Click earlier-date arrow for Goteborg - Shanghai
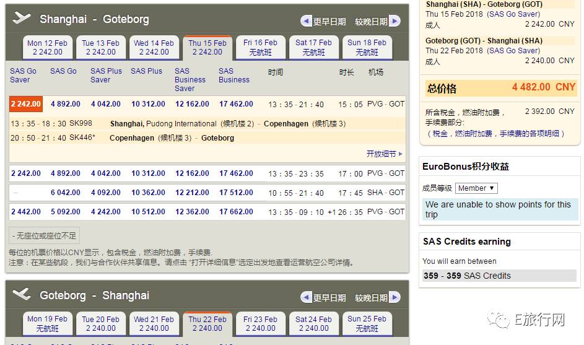The image size is (584, 345). click(306, 297)
